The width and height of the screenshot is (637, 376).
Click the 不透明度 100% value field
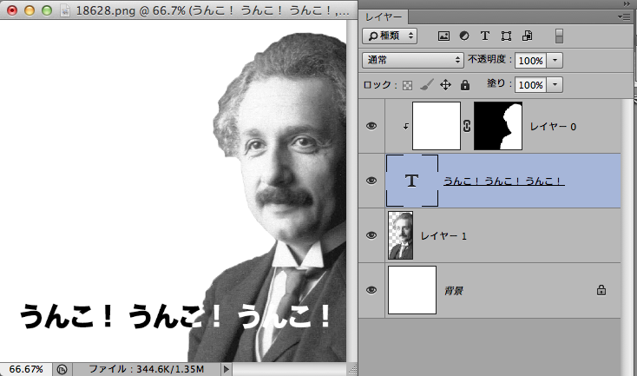coord(530,60)
